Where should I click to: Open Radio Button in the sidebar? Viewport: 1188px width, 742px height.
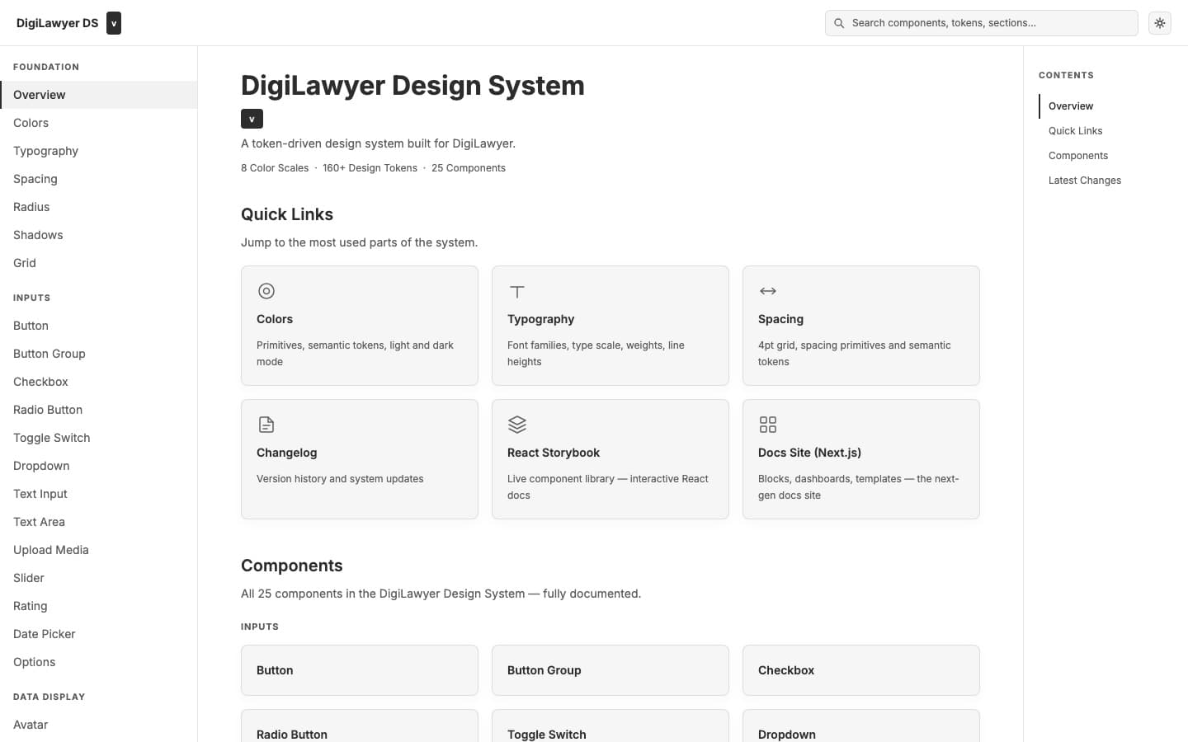99,410
